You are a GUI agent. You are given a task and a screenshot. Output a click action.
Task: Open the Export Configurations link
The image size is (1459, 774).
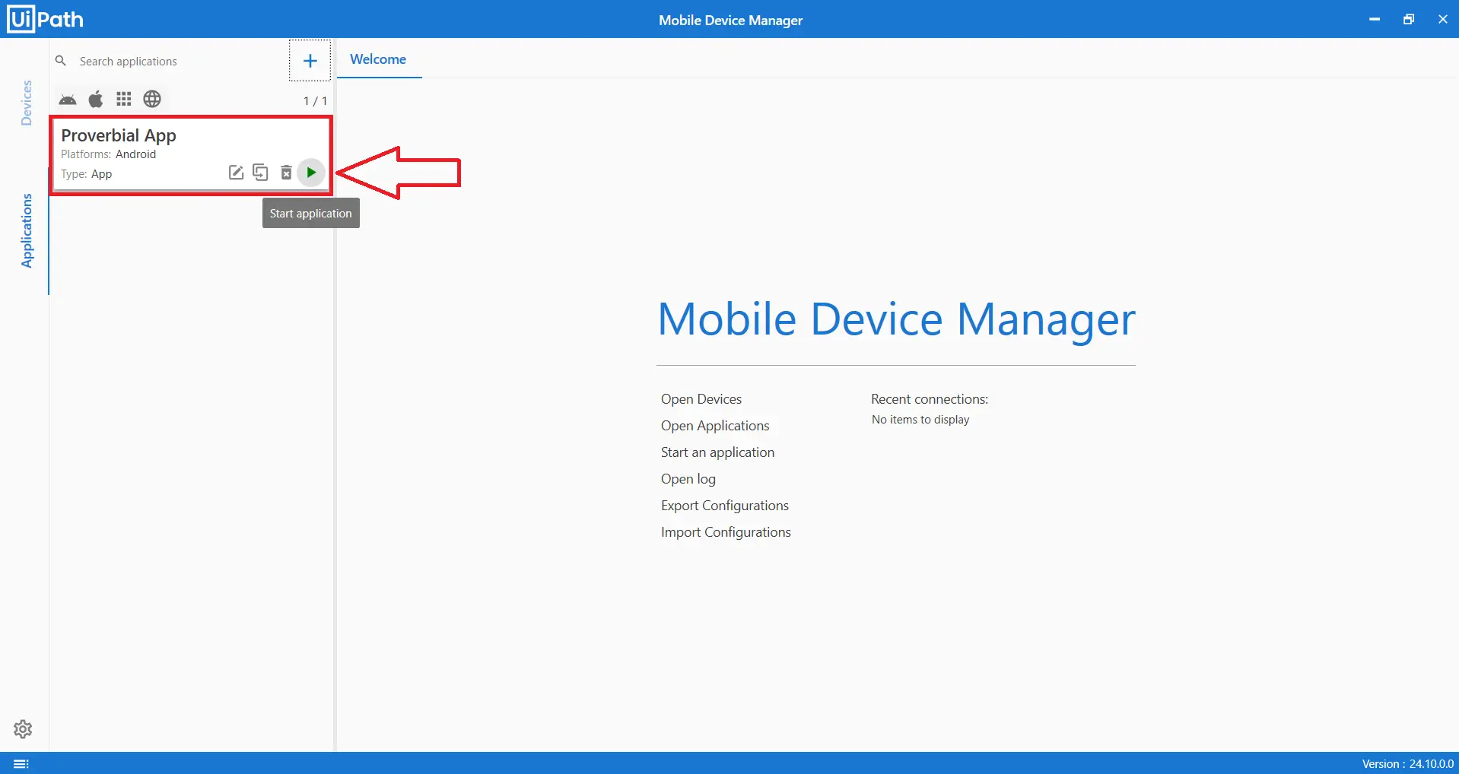[x=724, y=506]
